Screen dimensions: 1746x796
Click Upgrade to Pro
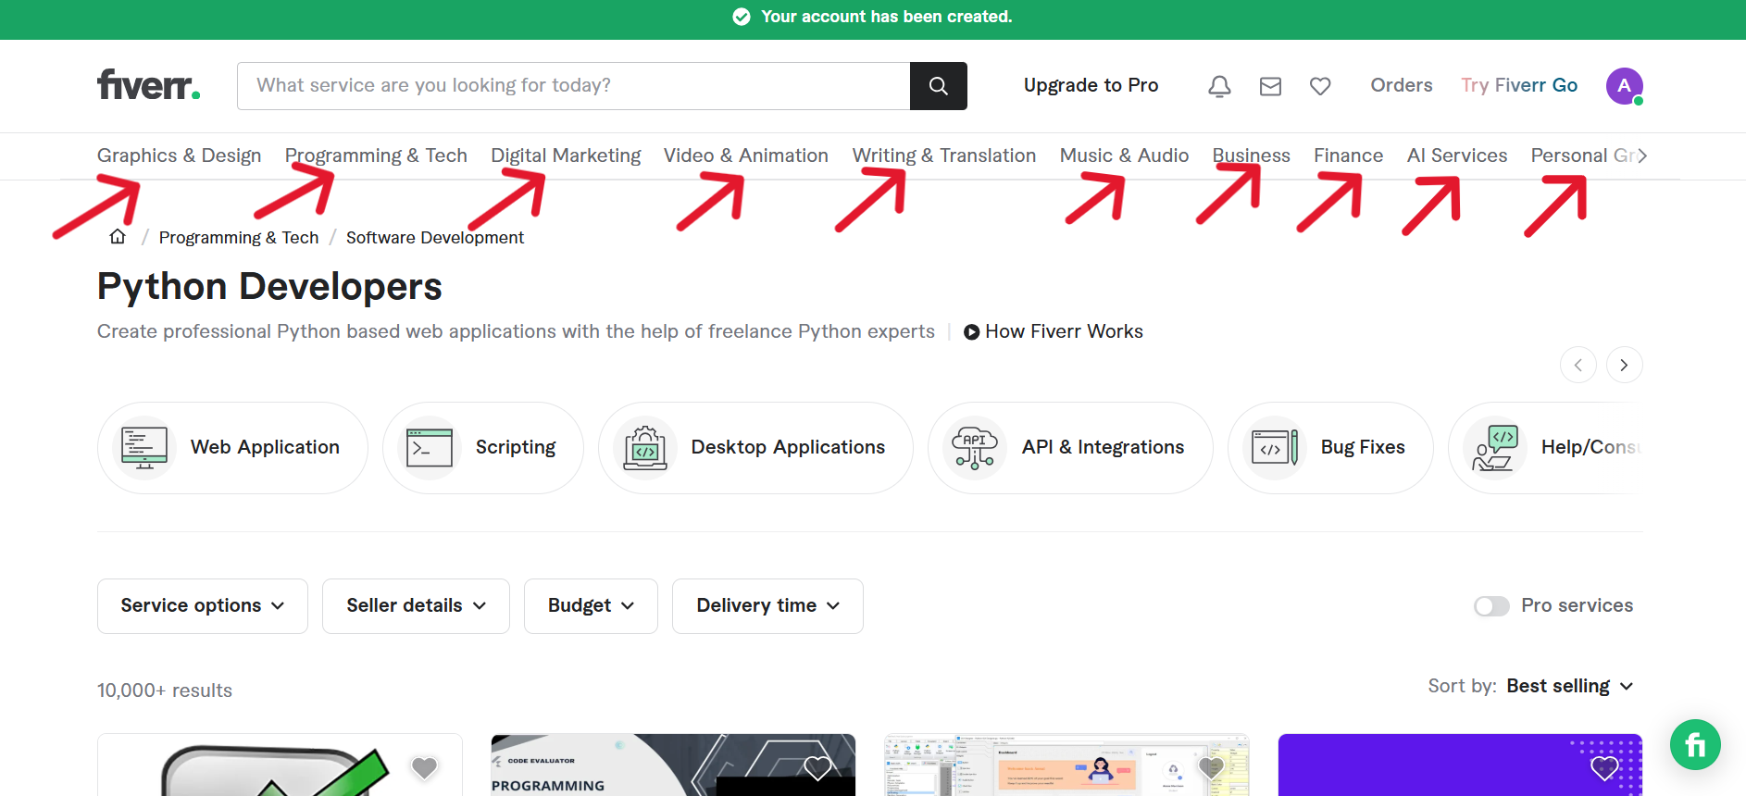point(1091,85)
